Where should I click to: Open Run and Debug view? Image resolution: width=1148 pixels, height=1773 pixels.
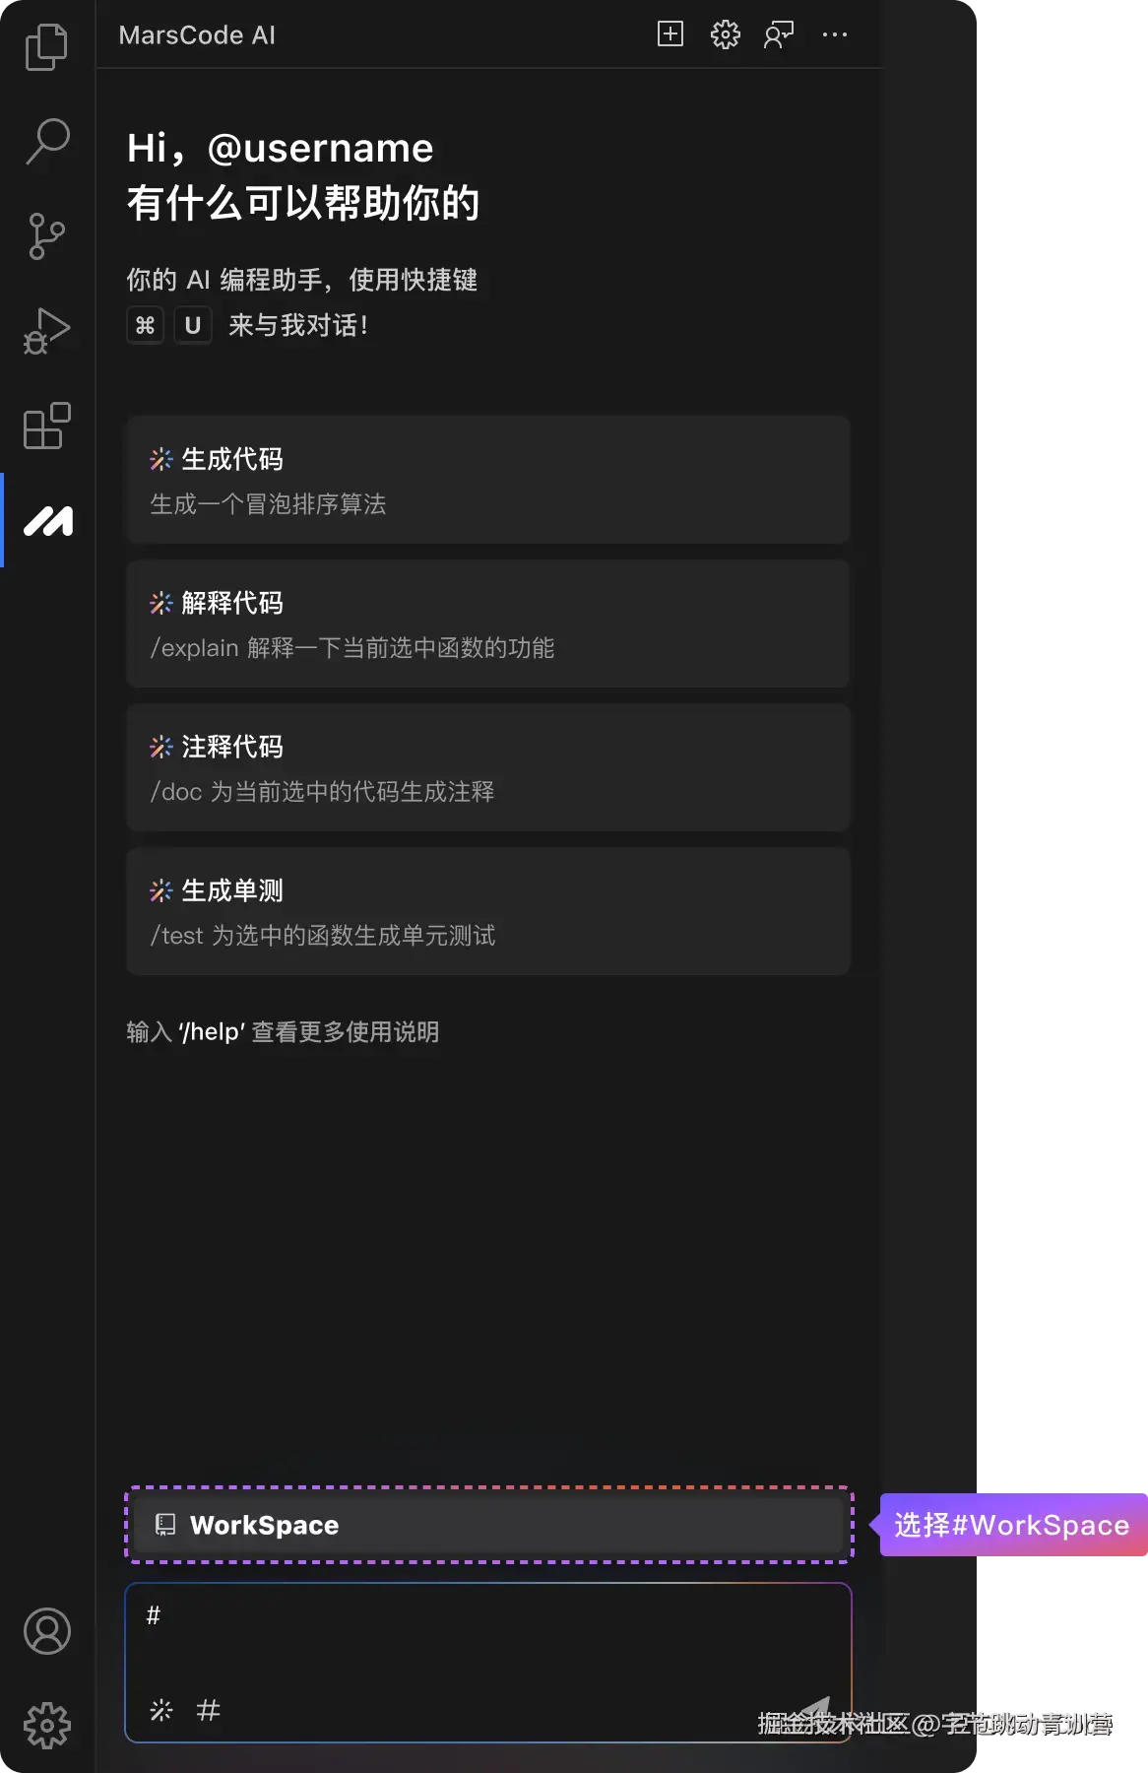point(46,331)
